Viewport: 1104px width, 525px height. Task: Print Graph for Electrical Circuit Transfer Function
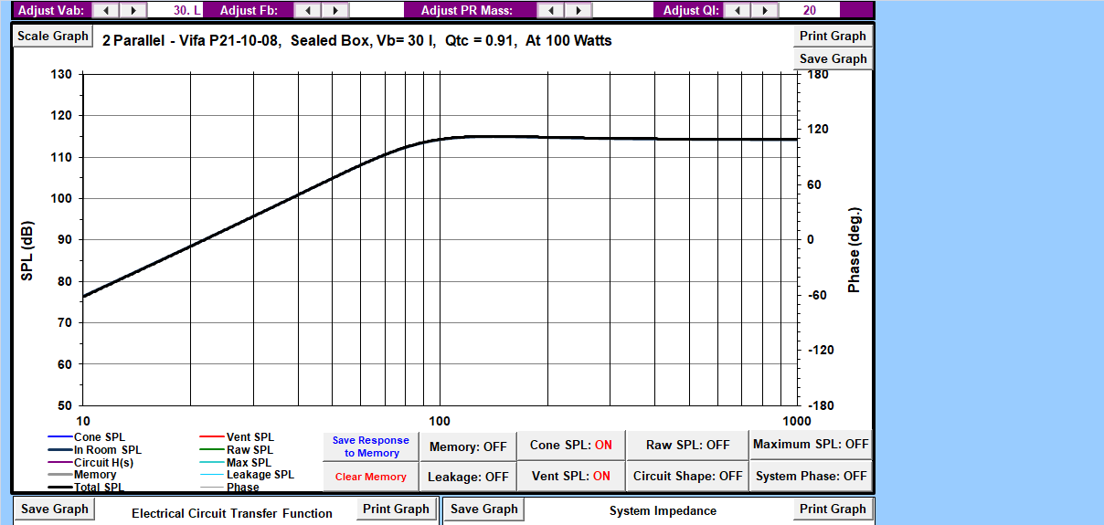[396, 509]
